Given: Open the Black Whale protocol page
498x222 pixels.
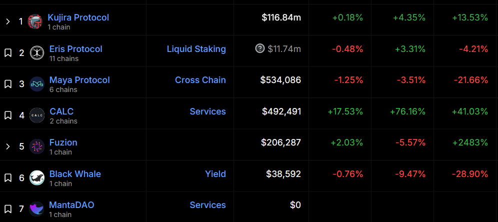Looking at the screenshot, I should point(75,174).
